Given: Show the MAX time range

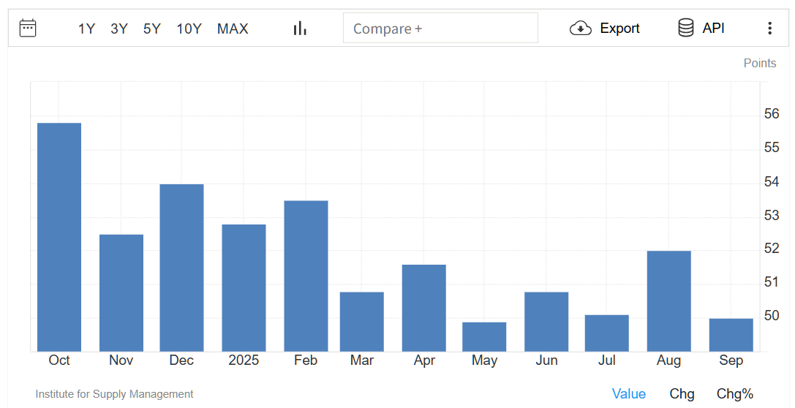Looking at the screenshot, I should tap(233, 29).
